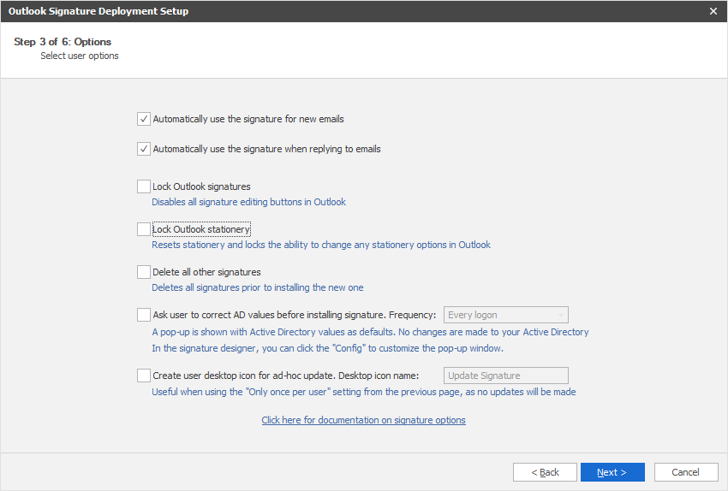Click 'Deletes all signatures prior to installing' text
Image resolution: width=728 pixels, height=491 pixels.
click(x=258, y=287)
